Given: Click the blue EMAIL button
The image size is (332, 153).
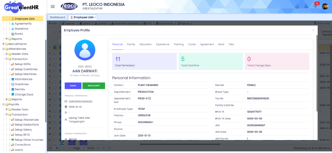Looking at the screenshot, I should click(73, 86).
